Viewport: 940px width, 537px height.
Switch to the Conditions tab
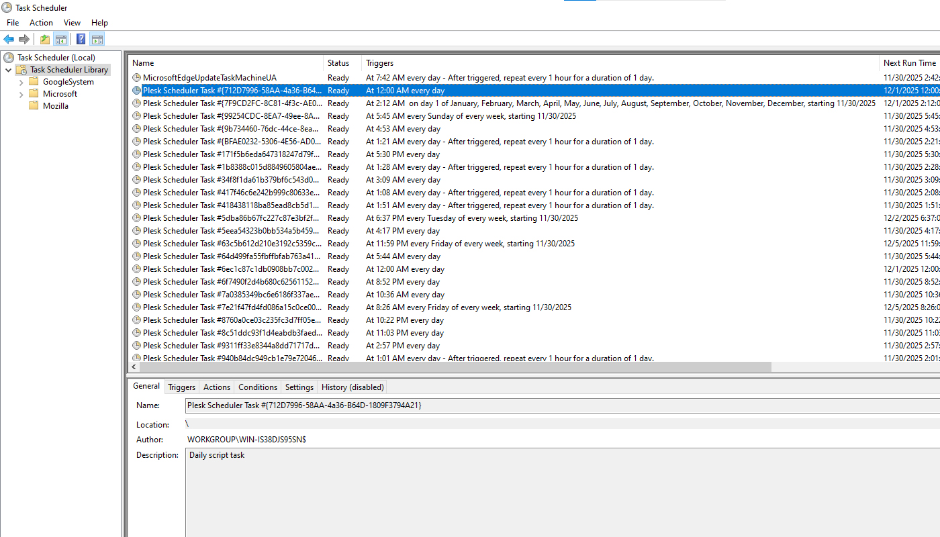257,387
